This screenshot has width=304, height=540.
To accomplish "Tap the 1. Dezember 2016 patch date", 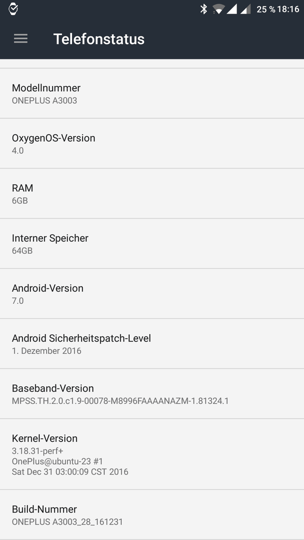I will 46,351.
